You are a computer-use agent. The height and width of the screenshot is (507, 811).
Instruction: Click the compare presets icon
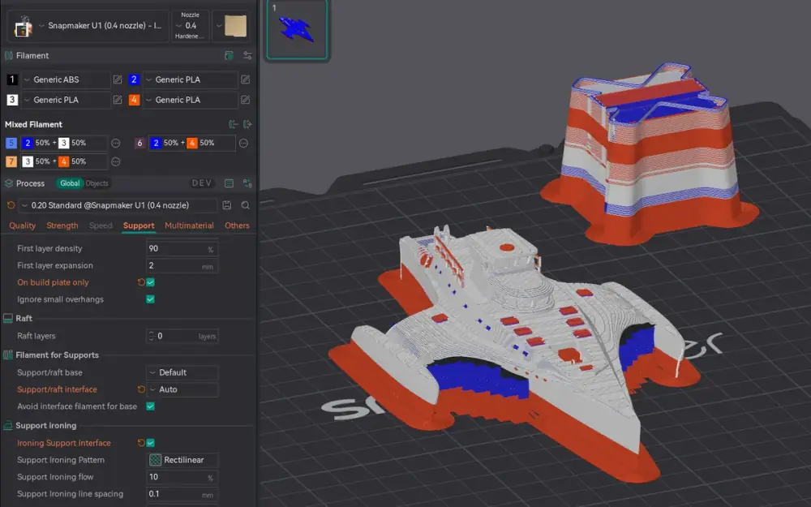coord(247,183)
